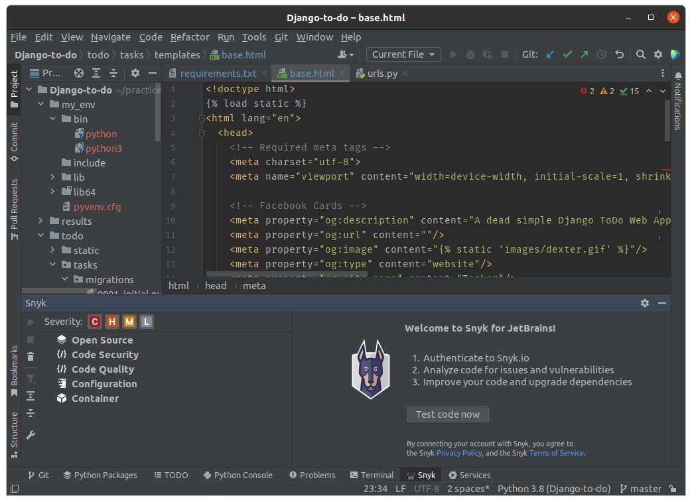Open the Snyk Privacy Policy link

(459, 453)
